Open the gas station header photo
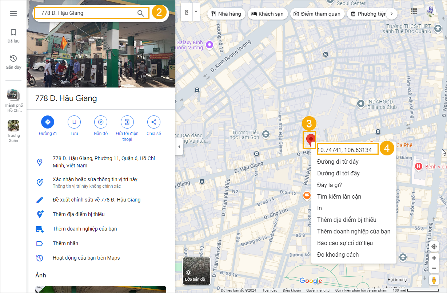 click(101, 54)
